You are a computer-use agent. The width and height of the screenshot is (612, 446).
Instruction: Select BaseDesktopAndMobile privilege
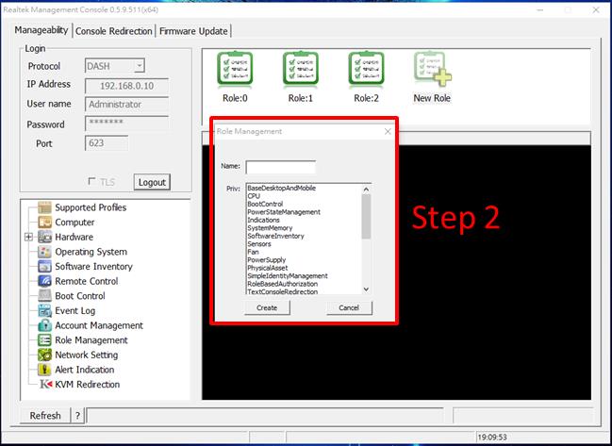[x=281, y=188]
